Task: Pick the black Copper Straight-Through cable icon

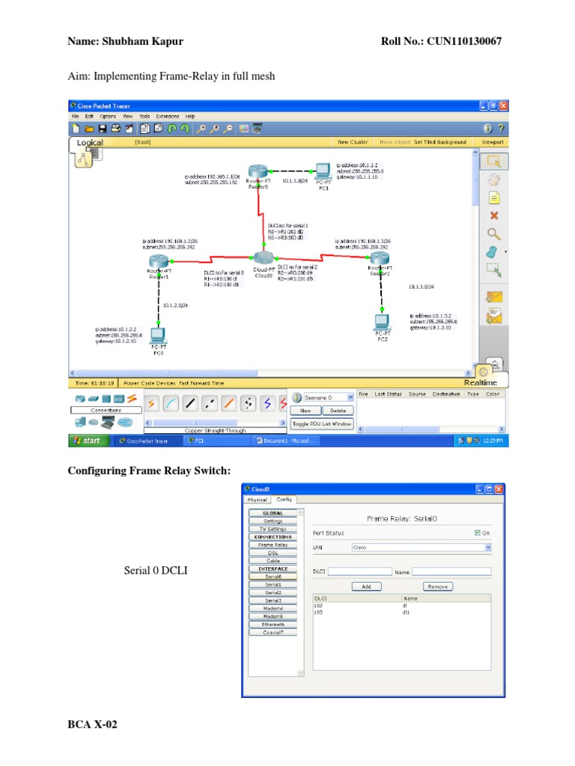Action: coord(190,403)
